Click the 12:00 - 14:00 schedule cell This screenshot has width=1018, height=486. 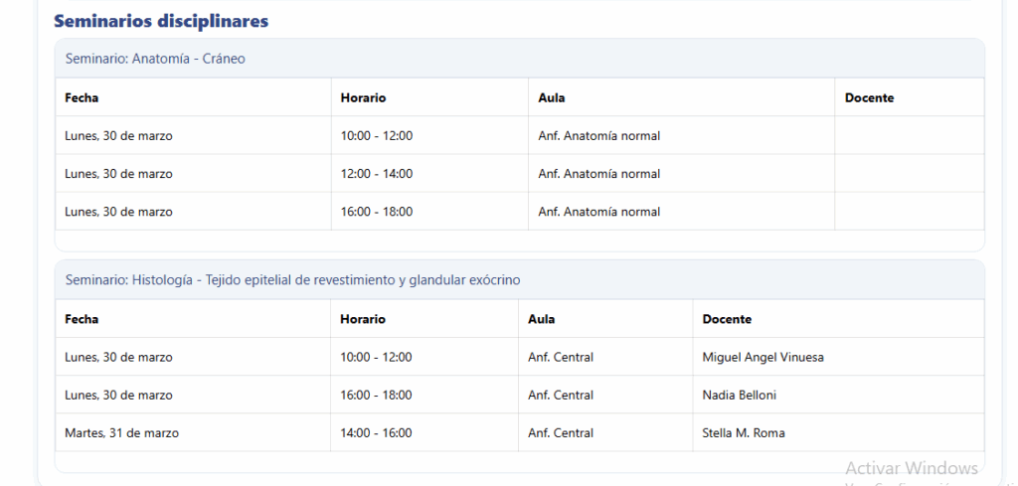point(376,173)
